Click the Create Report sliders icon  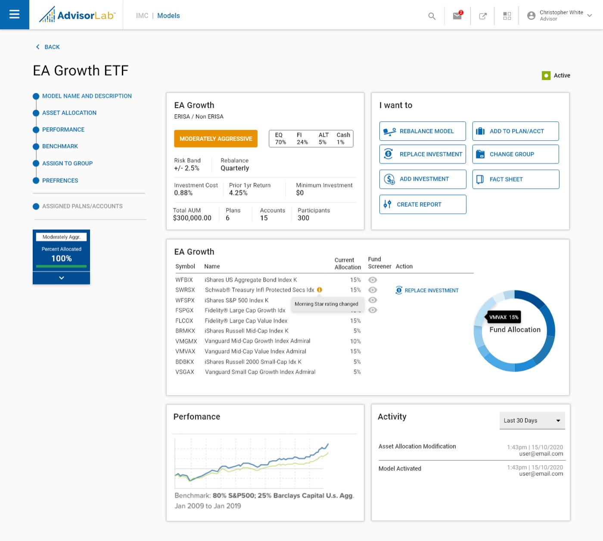click(388, 204)
